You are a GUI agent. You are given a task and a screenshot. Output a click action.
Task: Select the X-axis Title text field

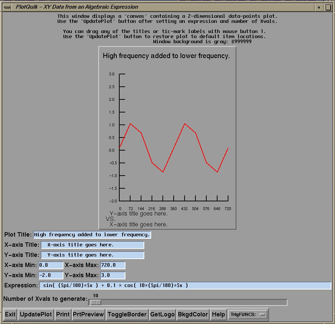92,245
